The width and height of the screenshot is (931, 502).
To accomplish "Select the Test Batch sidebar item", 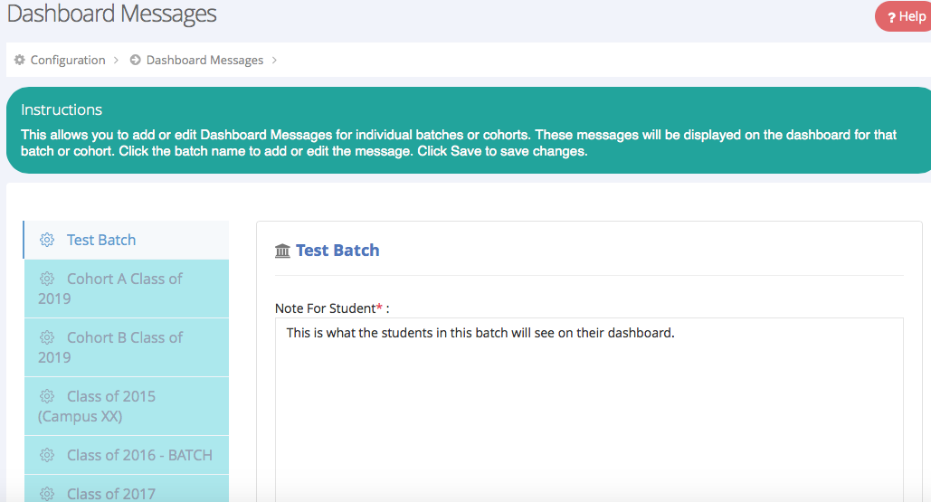I will coord(101,240).
